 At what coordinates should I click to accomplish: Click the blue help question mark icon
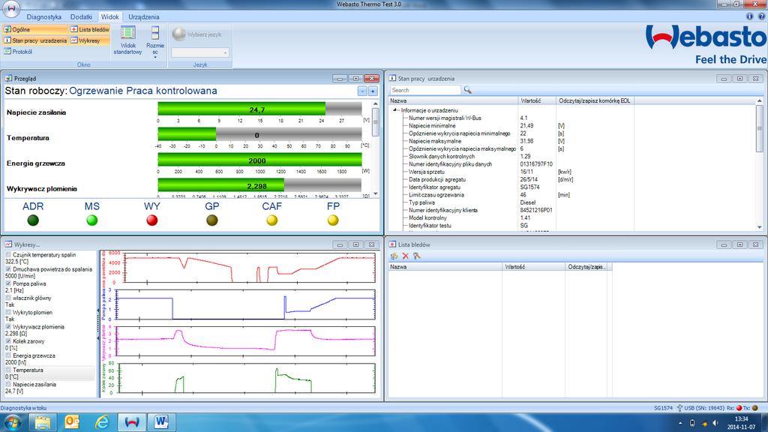[762, 16]
